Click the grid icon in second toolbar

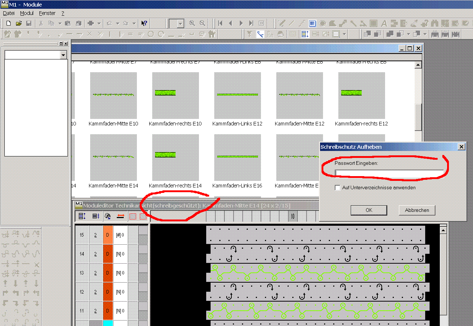292,34
